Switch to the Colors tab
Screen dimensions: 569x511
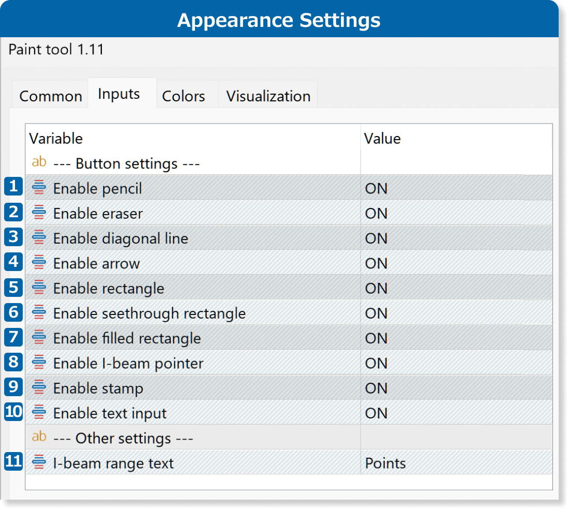point(184,96)
